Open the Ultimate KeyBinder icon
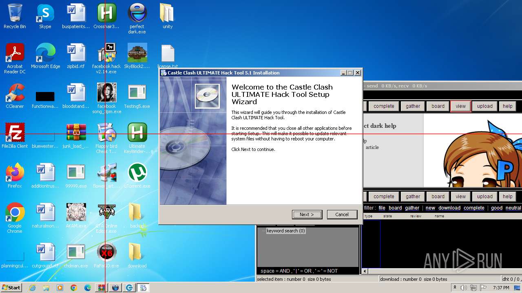 [137, 139]
